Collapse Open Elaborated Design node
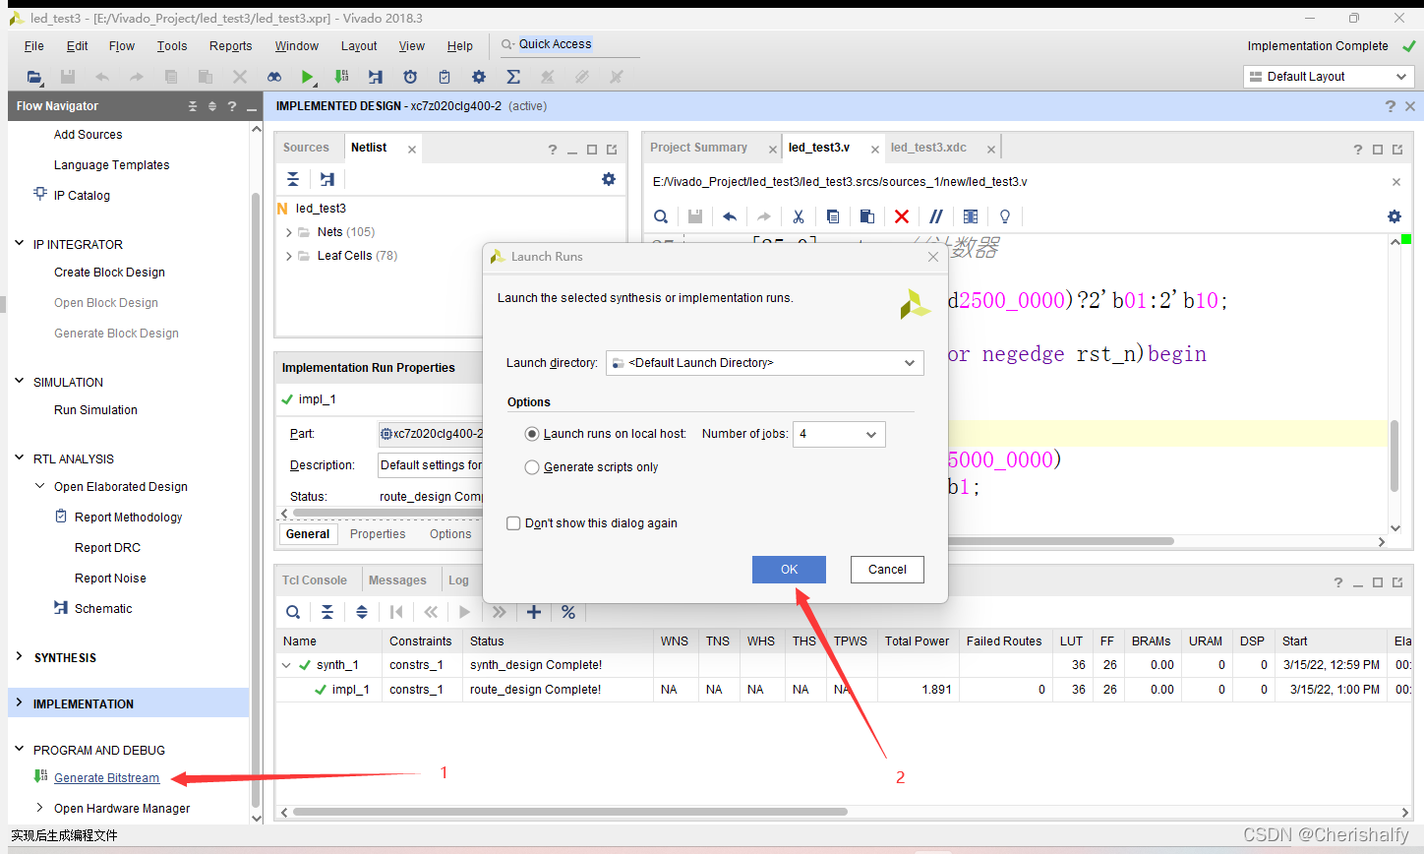 coord(40,486)
